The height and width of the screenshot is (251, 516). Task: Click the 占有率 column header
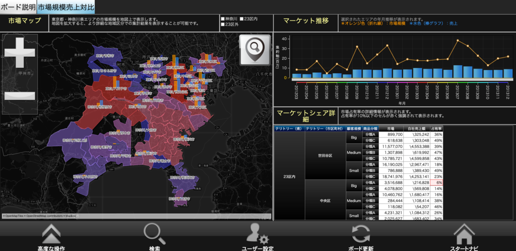437,129
